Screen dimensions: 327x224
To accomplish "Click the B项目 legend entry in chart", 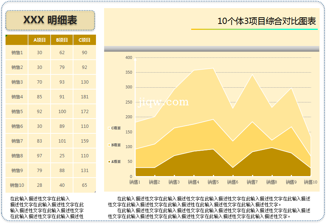I will pos(116,145).
